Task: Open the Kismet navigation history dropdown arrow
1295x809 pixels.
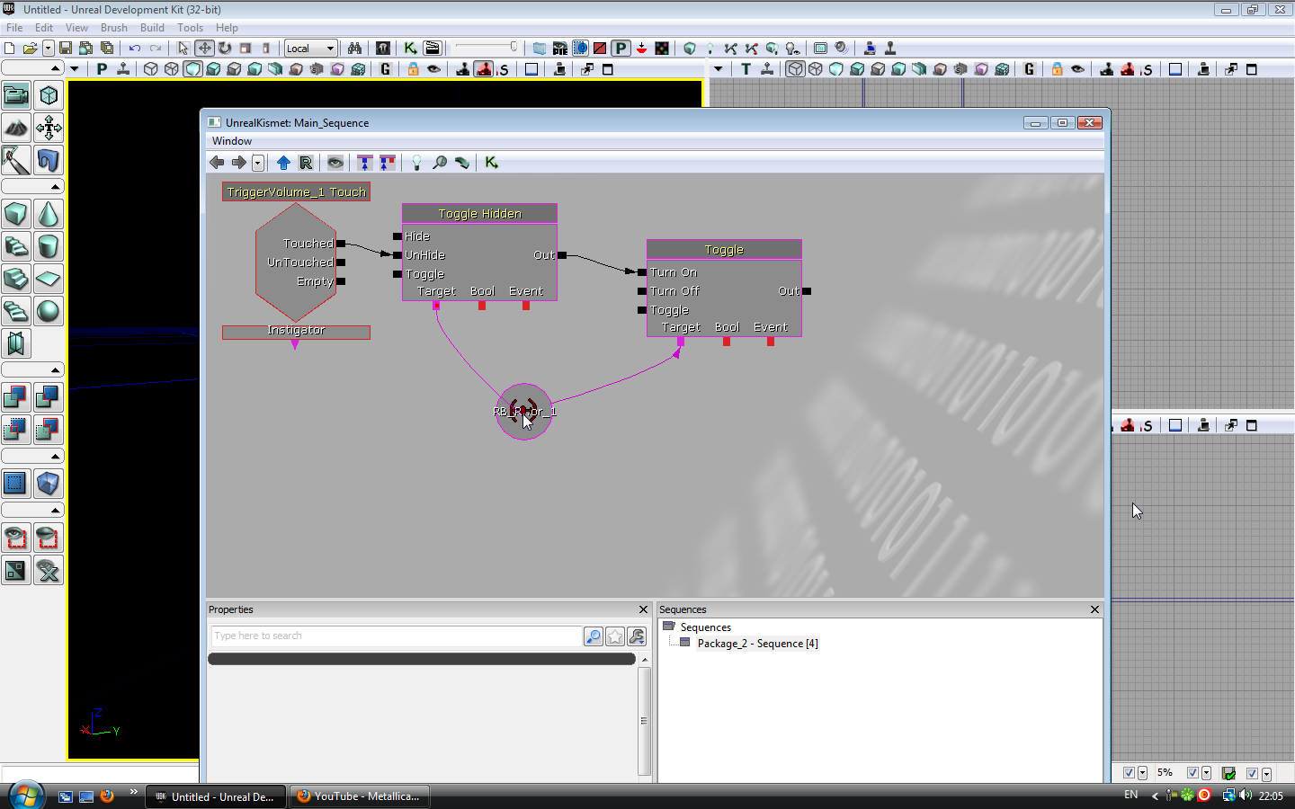Action: point(258,163)
